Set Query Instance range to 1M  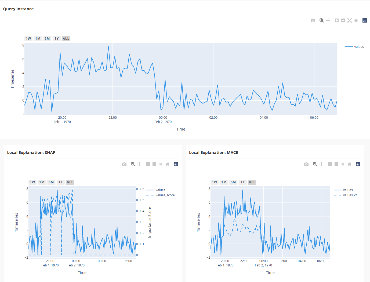tap(38, 39)
